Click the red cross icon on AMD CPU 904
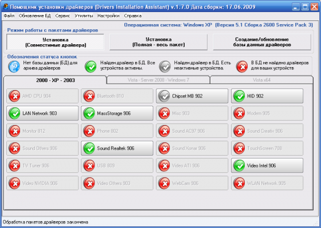Viewport: 321px width, 228px height. [14, 96]
